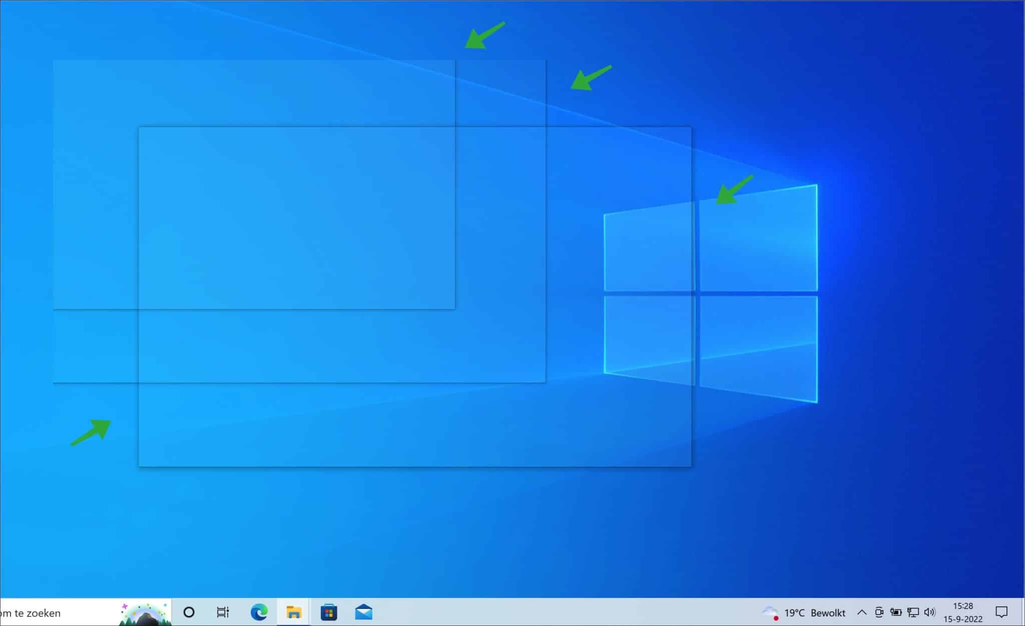
Task: Launch the Microsoft Store app
Action: (329, 612)
